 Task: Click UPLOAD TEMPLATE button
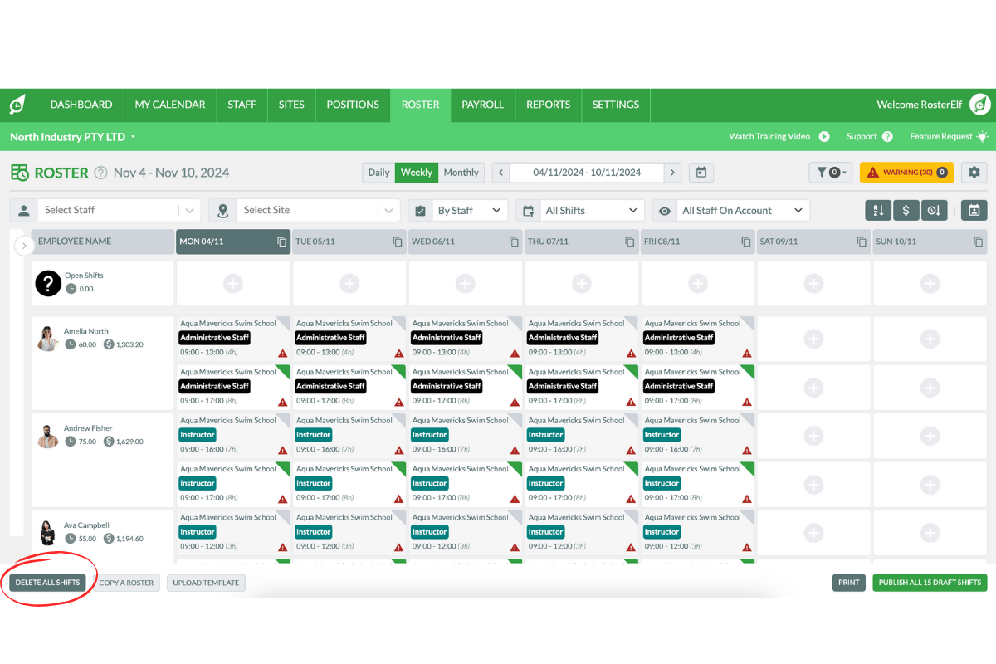tap(206, 583)
